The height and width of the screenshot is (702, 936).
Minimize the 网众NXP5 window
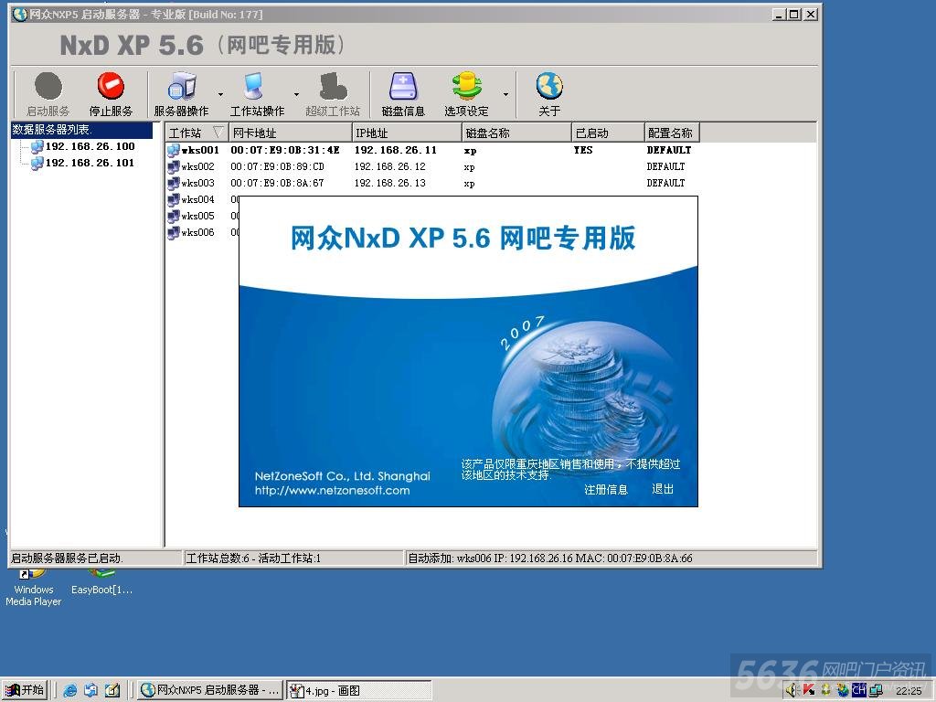pos(779,15)
